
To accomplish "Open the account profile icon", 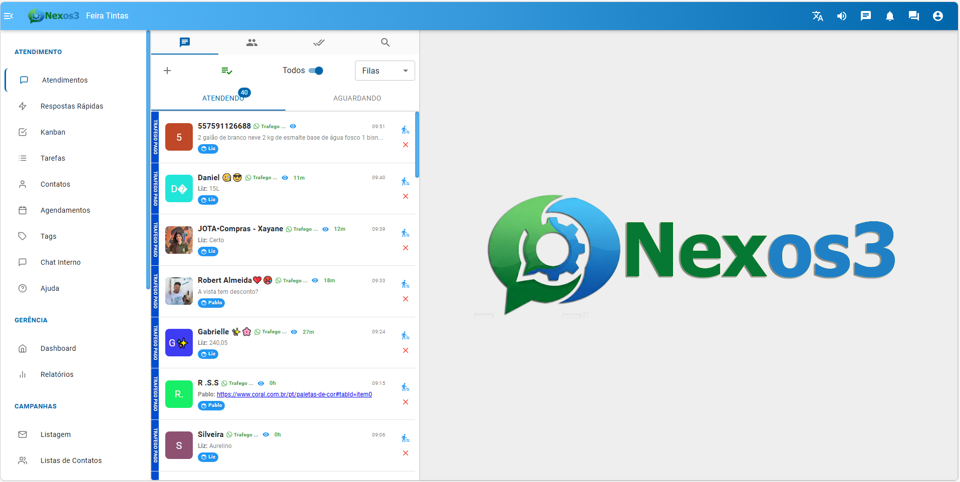I will tap(937, 16).
